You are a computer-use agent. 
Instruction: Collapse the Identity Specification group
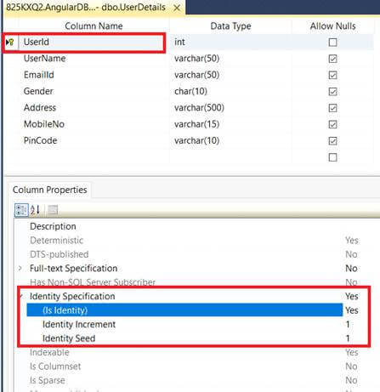point(21,296)
